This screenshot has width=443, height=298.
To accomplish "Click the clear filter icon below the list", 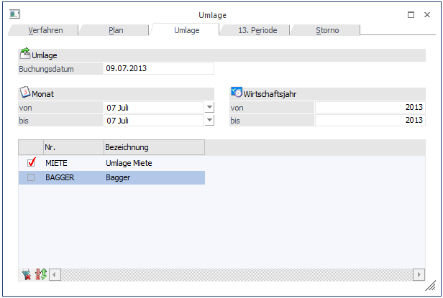I will pos(27,274).
